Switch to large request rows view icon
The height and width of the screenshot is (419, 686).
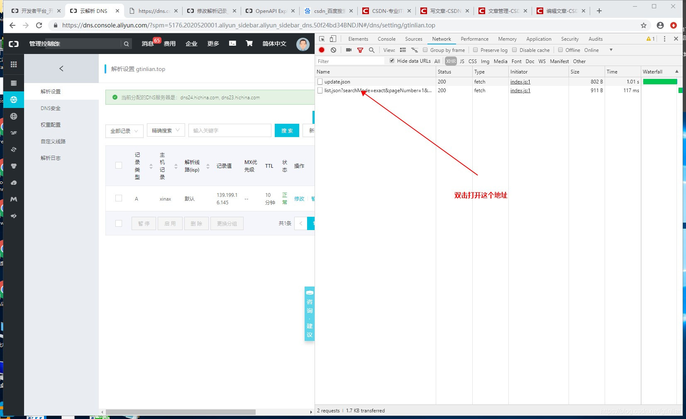(403, 50)
